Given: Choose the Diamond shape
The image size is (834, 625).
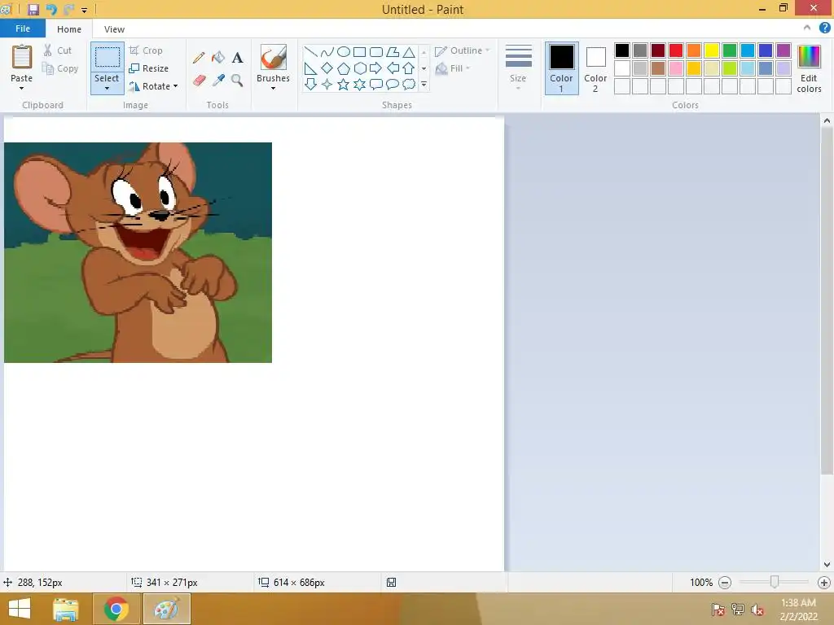Looking at the screenshot, I should point(327,68).
